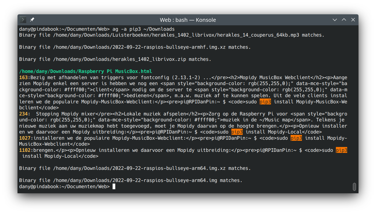This screenshot has height=214, width=376.
Task: Click highlighted pip3 in the line 163 result
Action: click(x=265, y=102)
